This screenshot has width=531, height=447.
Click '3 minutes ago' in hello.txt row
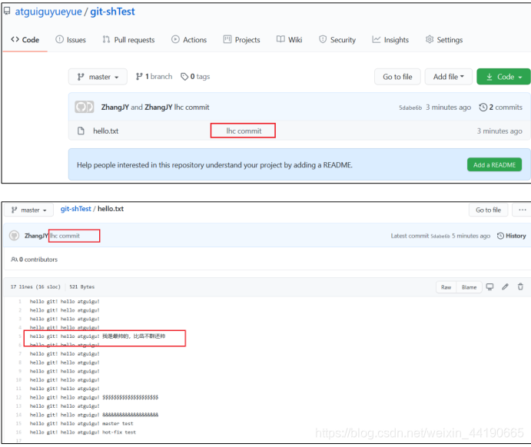[x=499, y=131]
